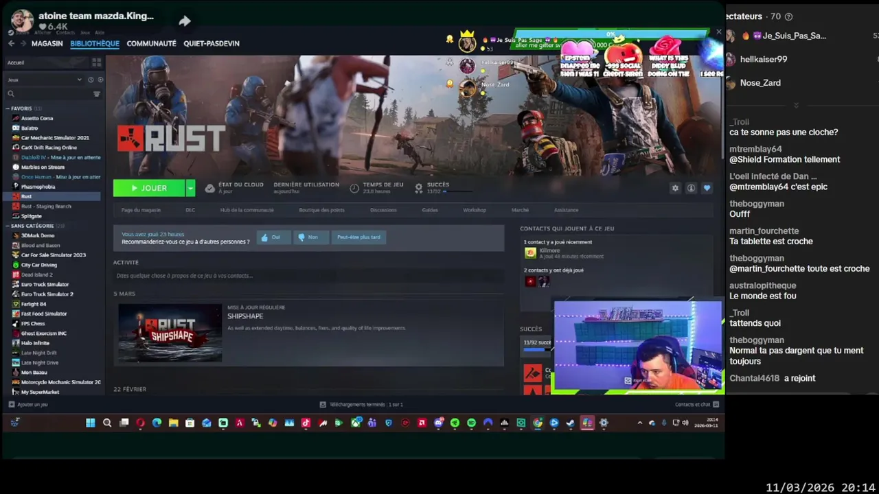879x494 pixels.
Task: Open the MAGASIN tab
Action: (47, 43)
